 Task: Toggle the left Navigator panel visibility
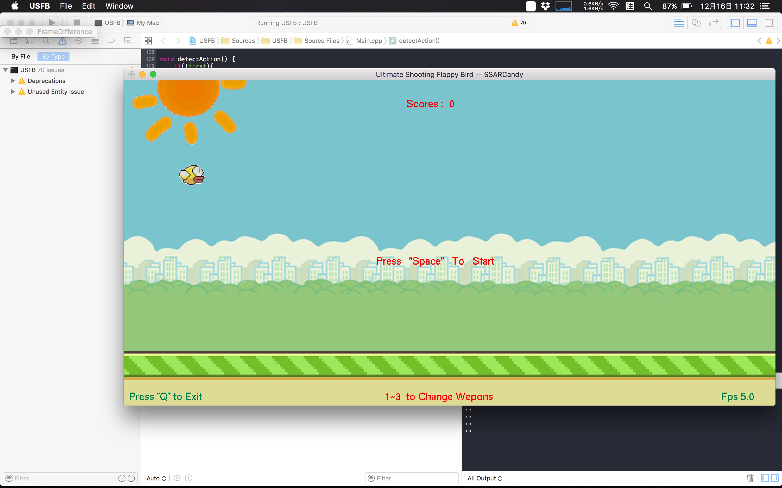click(734, 23)
